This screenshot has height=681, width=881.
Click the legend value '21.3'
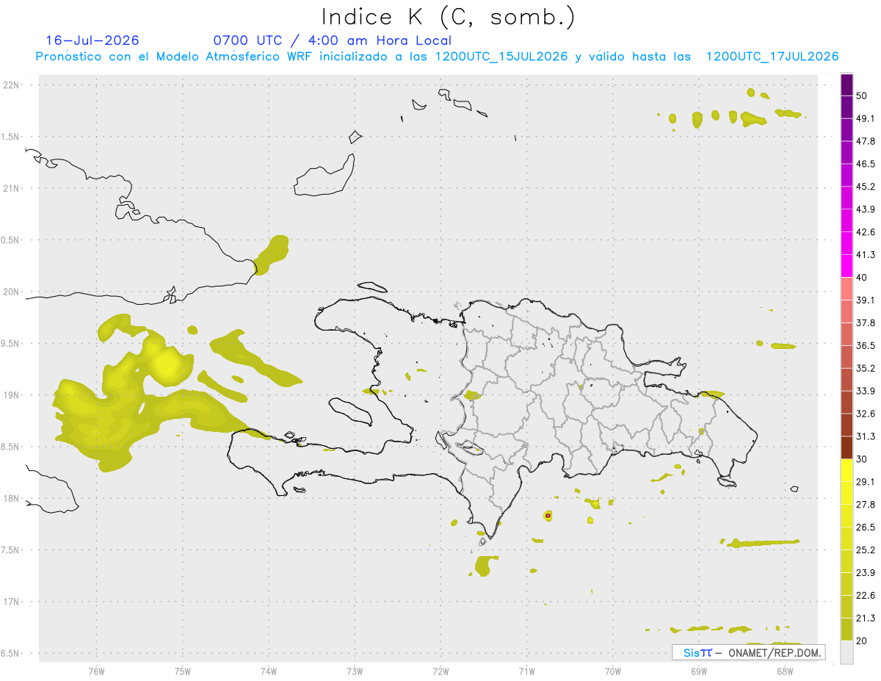point(866,618)
